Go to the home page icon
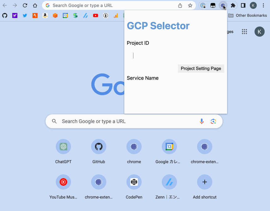This screenshot has width=270, height=211. tap(35, 5)
